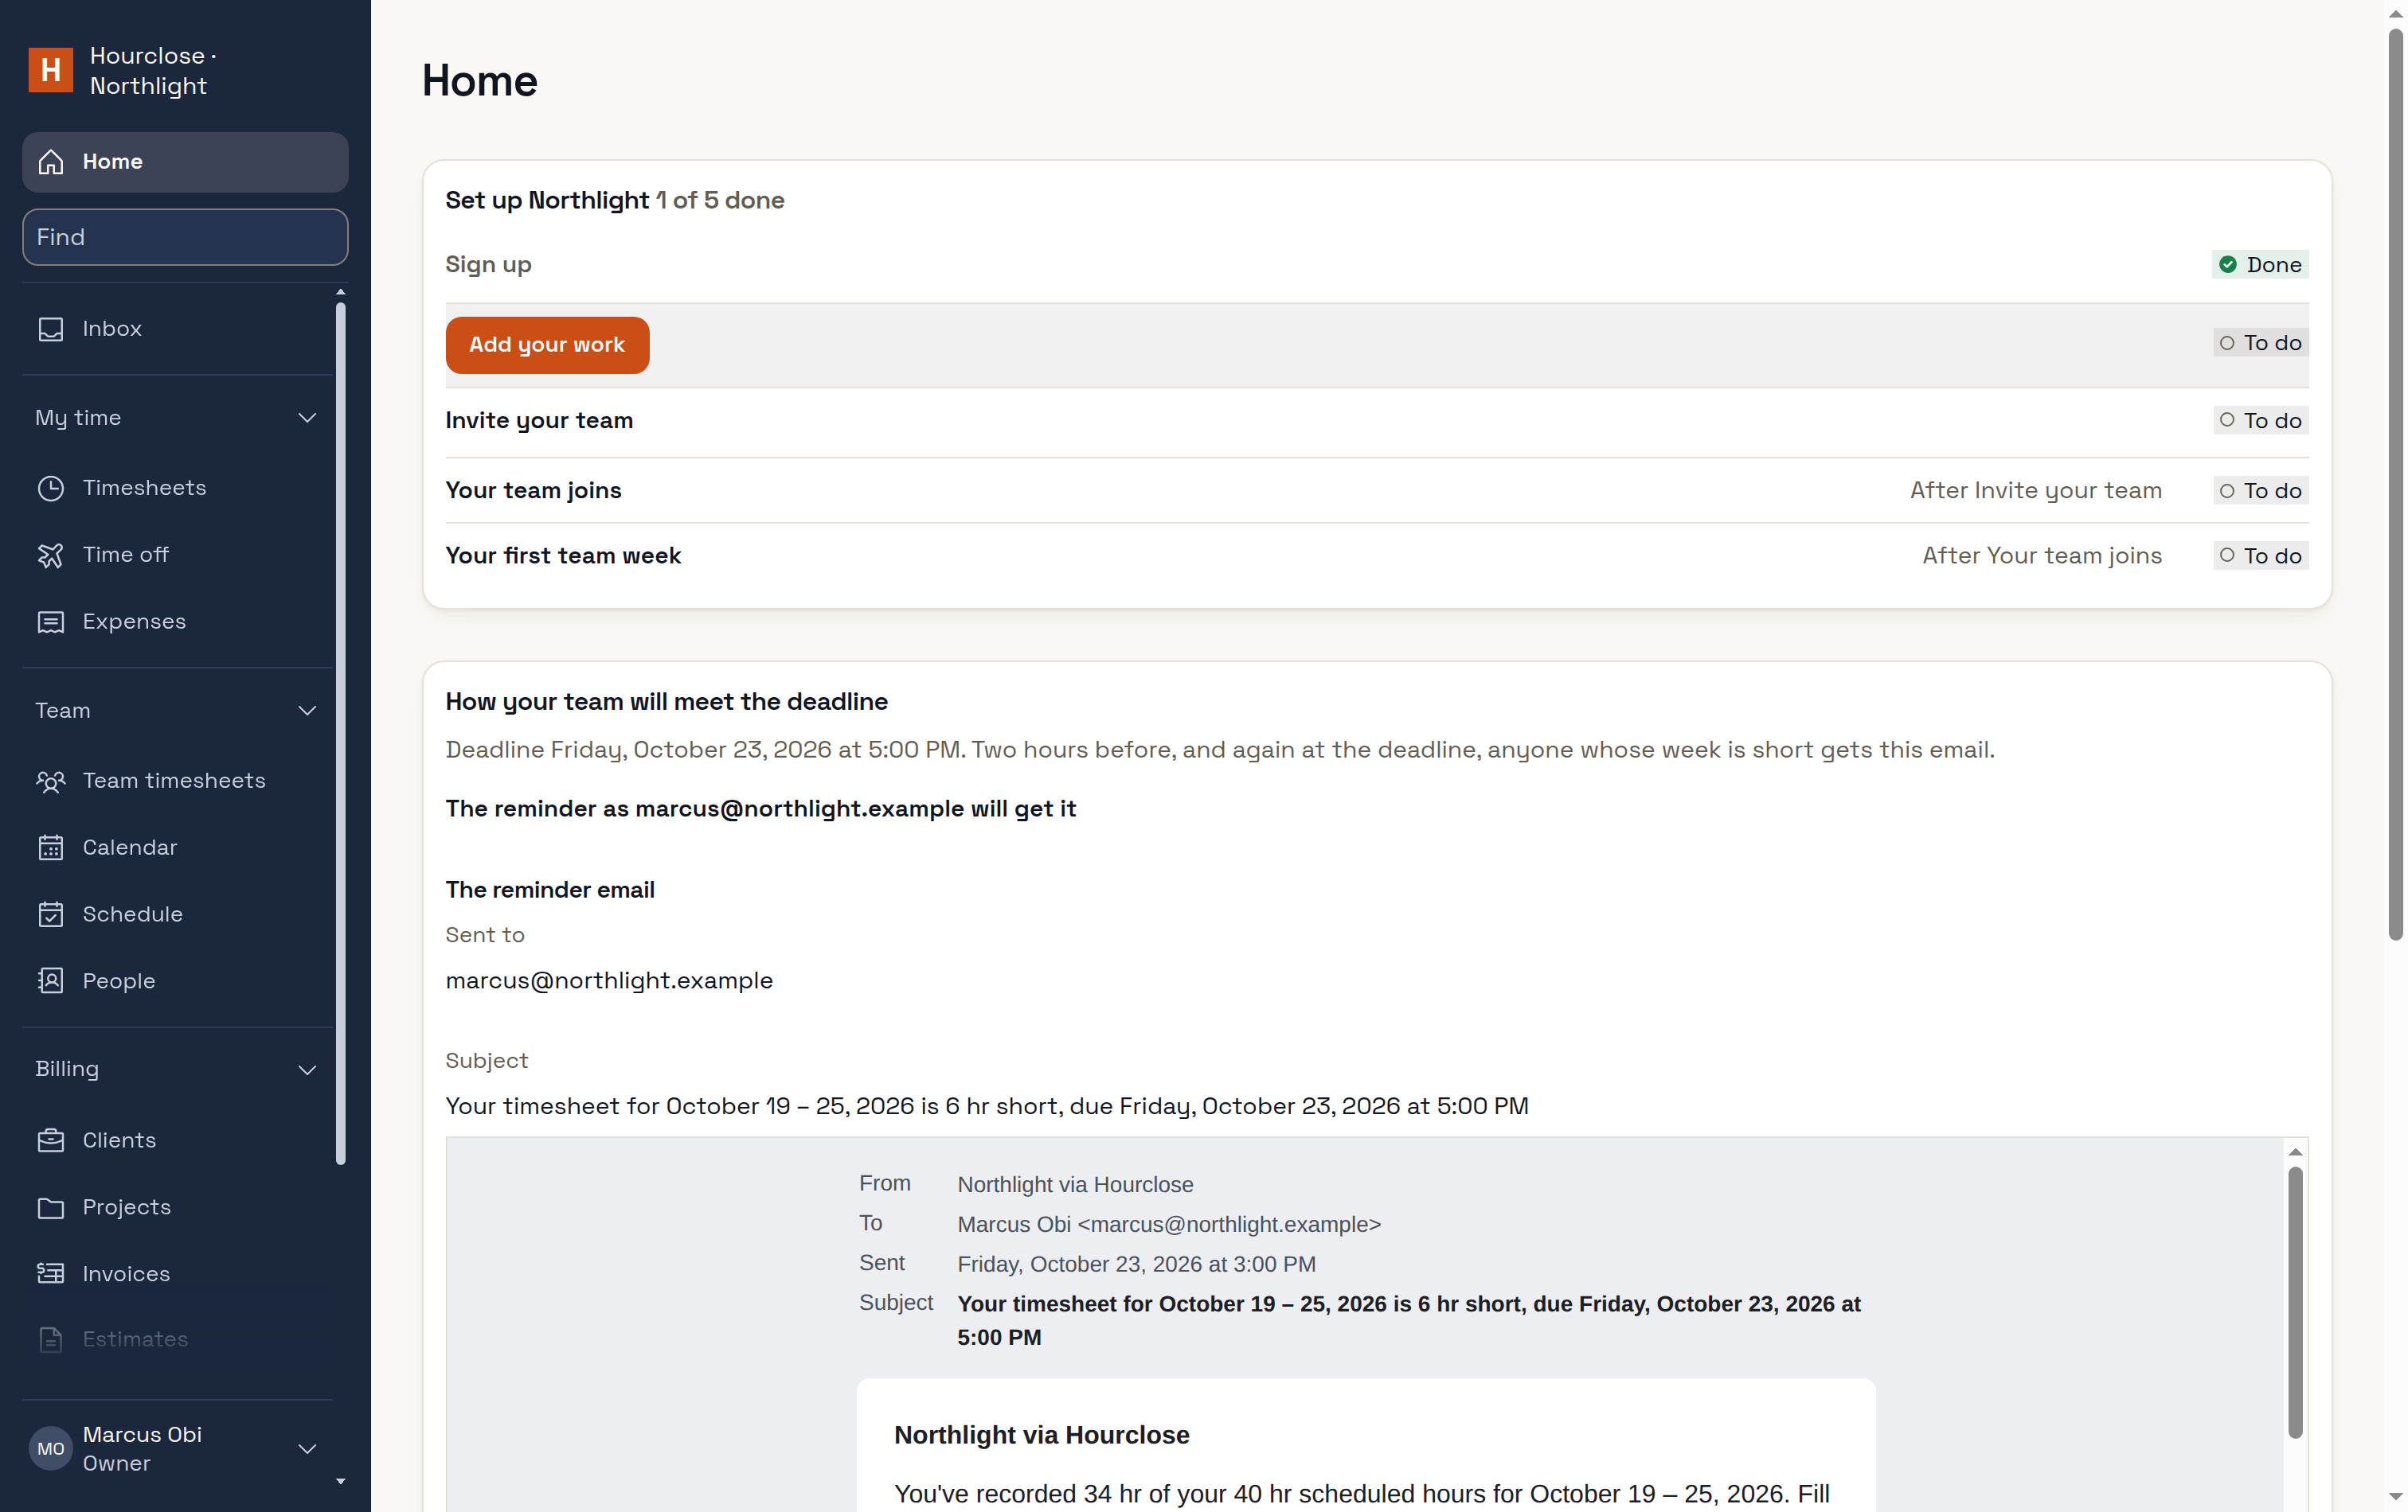Click the main page scrollbar thumb

pyautogui.click(x=2395, y=485)
